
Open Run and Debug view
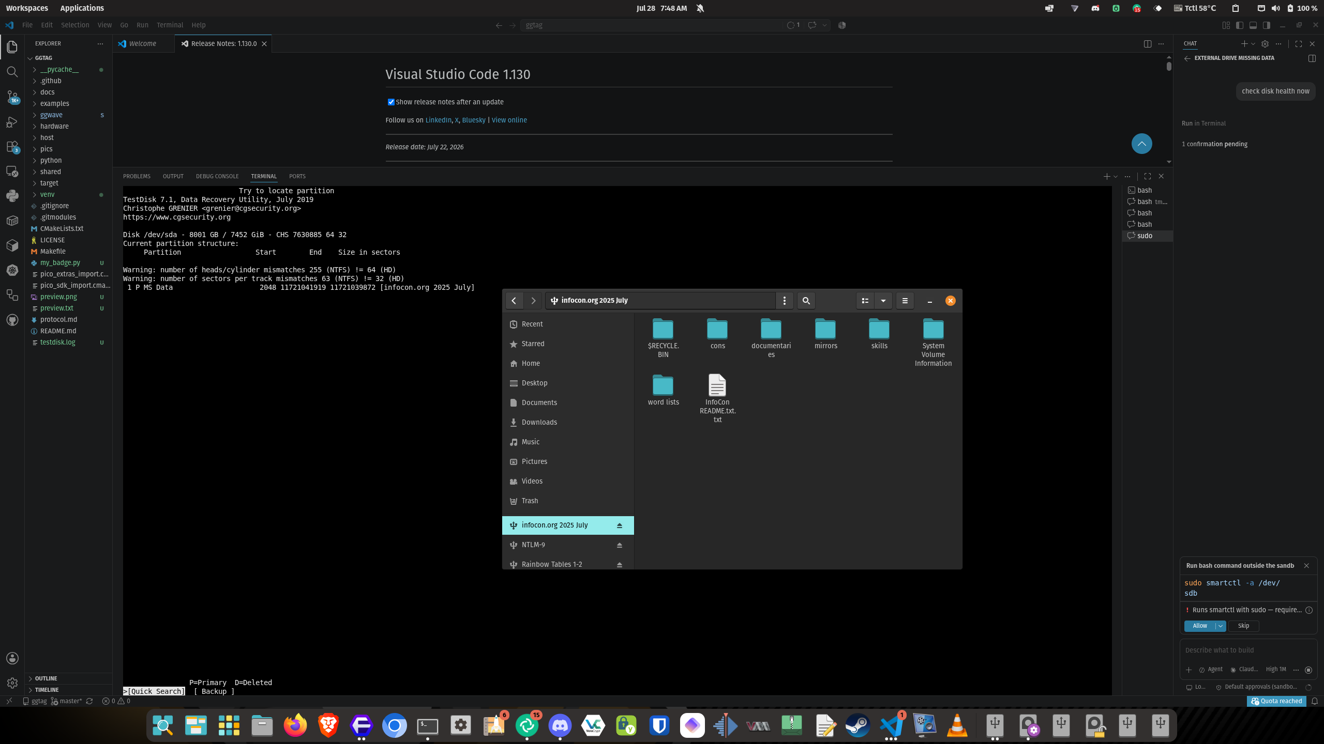click(12, 122)
